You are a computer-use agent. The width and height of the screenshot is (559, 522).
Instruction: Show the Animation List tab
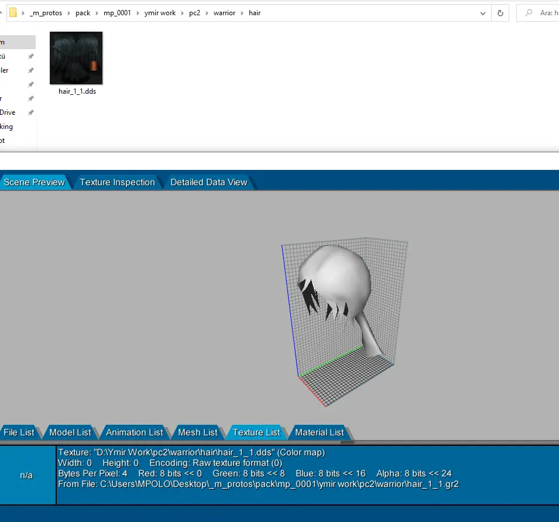click(134, 432)
